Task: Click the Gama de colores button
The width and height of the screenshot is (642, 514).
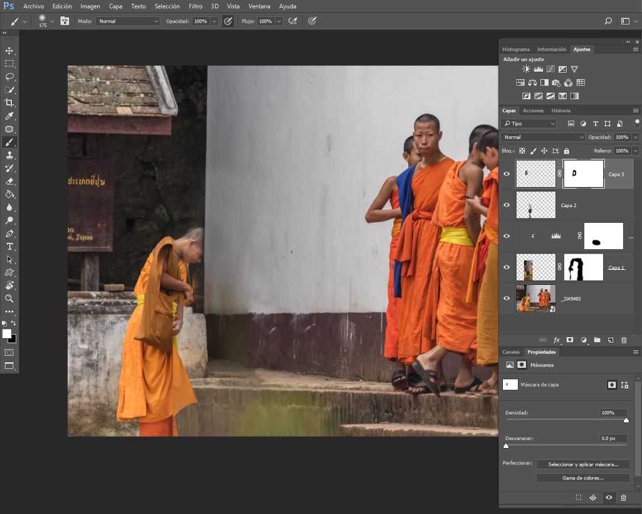Action: click(x=583, y=478)
